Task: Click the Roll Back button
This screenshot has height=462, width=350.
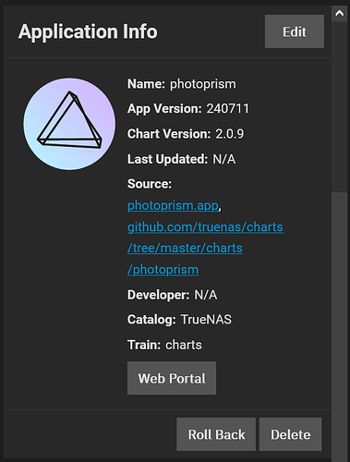Action: pyautogui.click(x=216, y=434)
